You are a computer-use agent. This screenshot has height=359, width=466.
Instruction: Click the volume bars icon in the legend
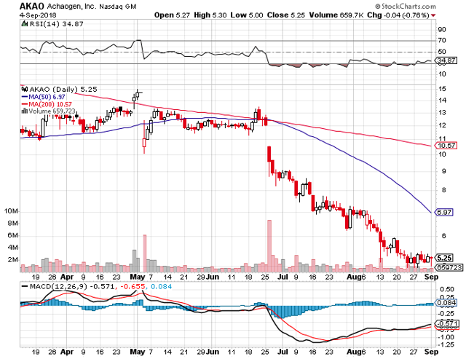(x=25, y=111)
